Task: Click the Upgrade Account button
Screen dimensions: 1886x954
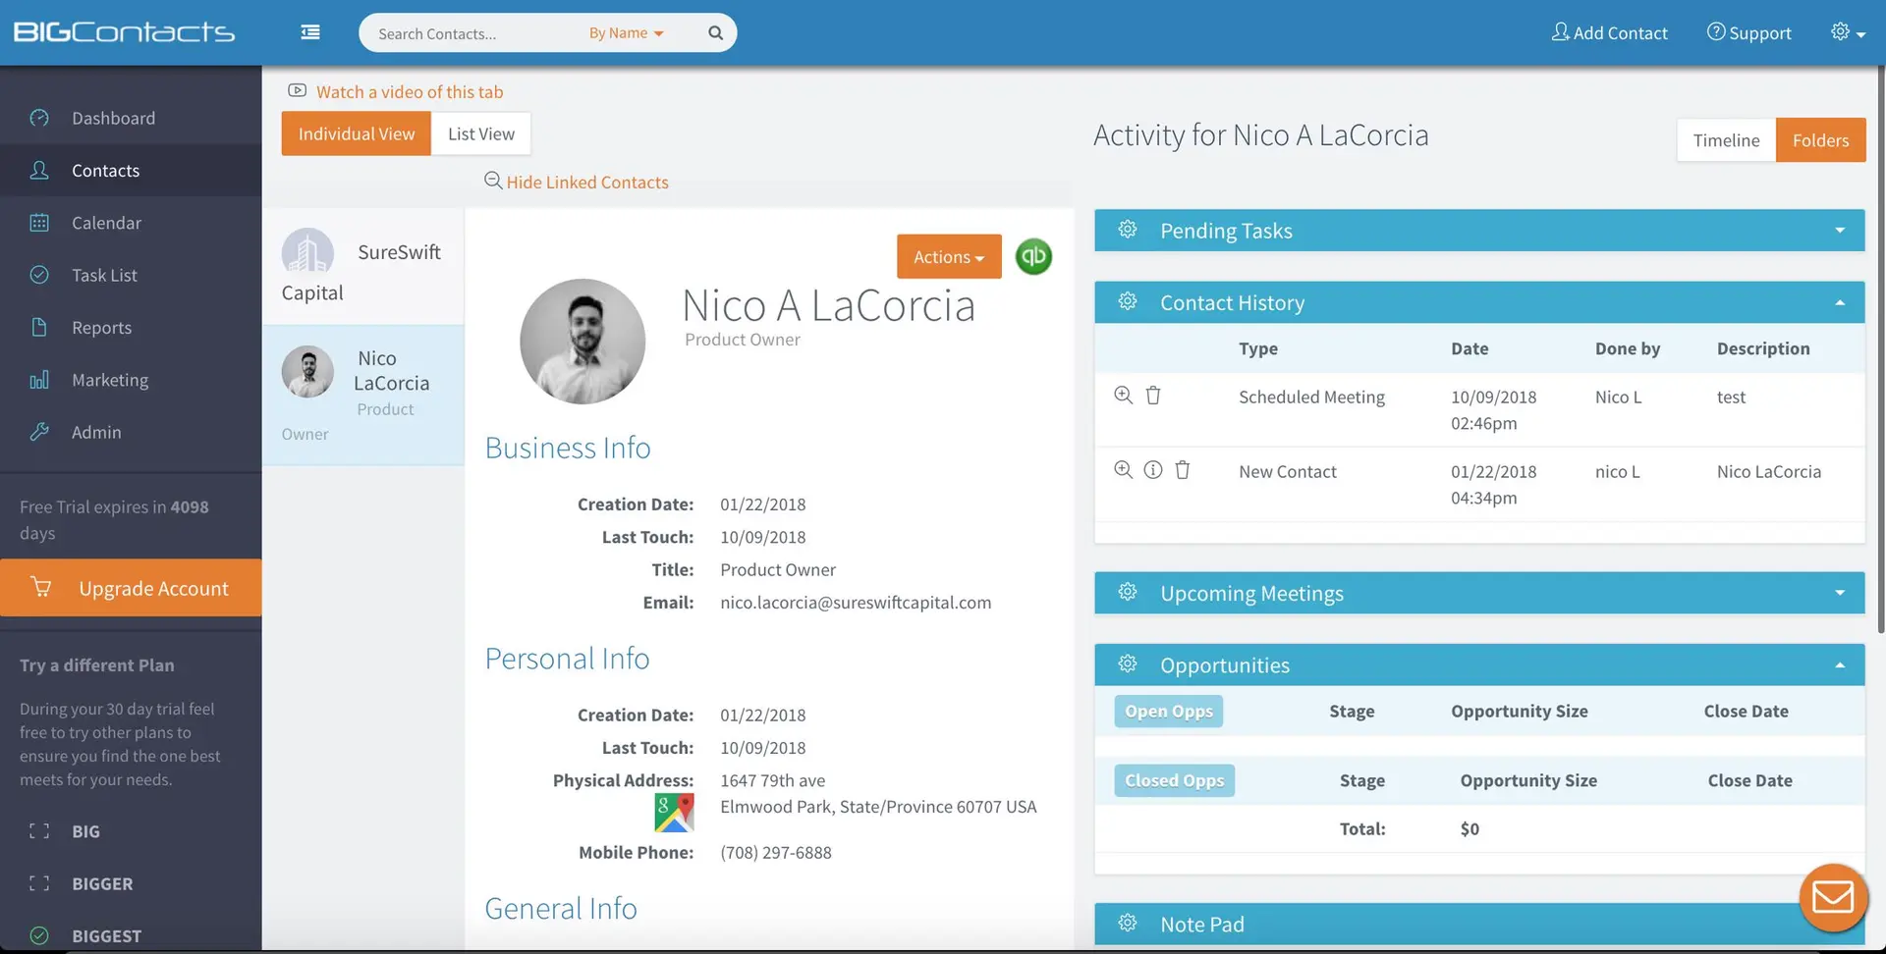Action: [x=132, y=588]
